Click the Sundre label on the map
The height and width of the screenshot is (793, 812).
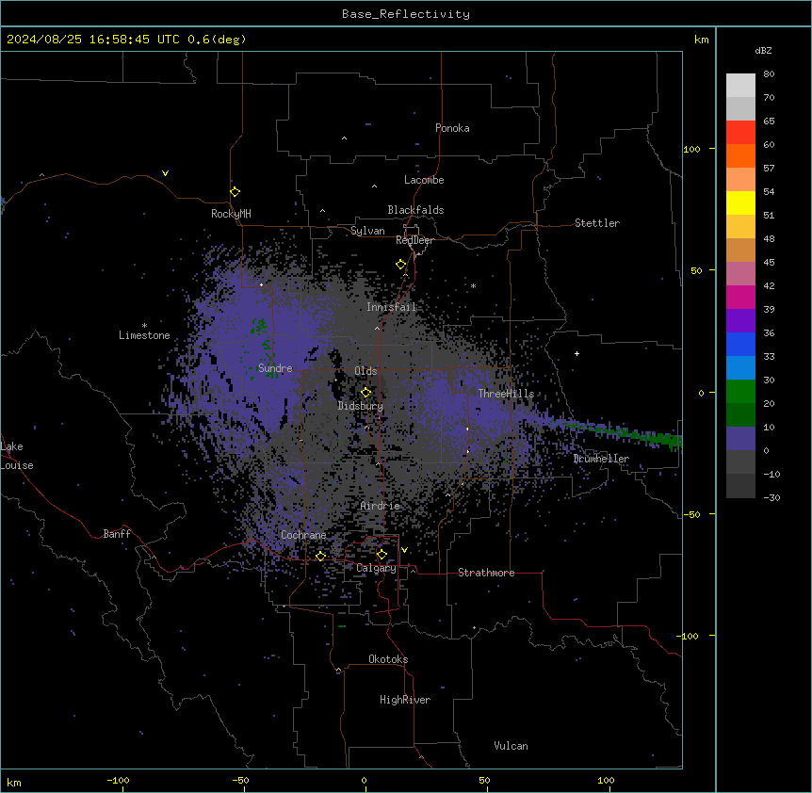point(275,368)
